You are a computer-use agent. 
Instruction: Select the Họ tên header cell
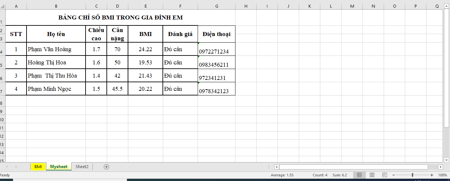(56, 34)
